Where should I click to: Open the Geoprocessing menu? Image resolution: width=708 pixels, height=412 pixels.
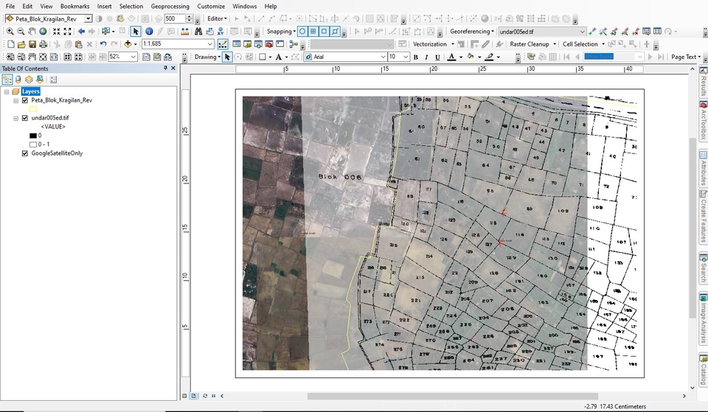tap(169, 6)
